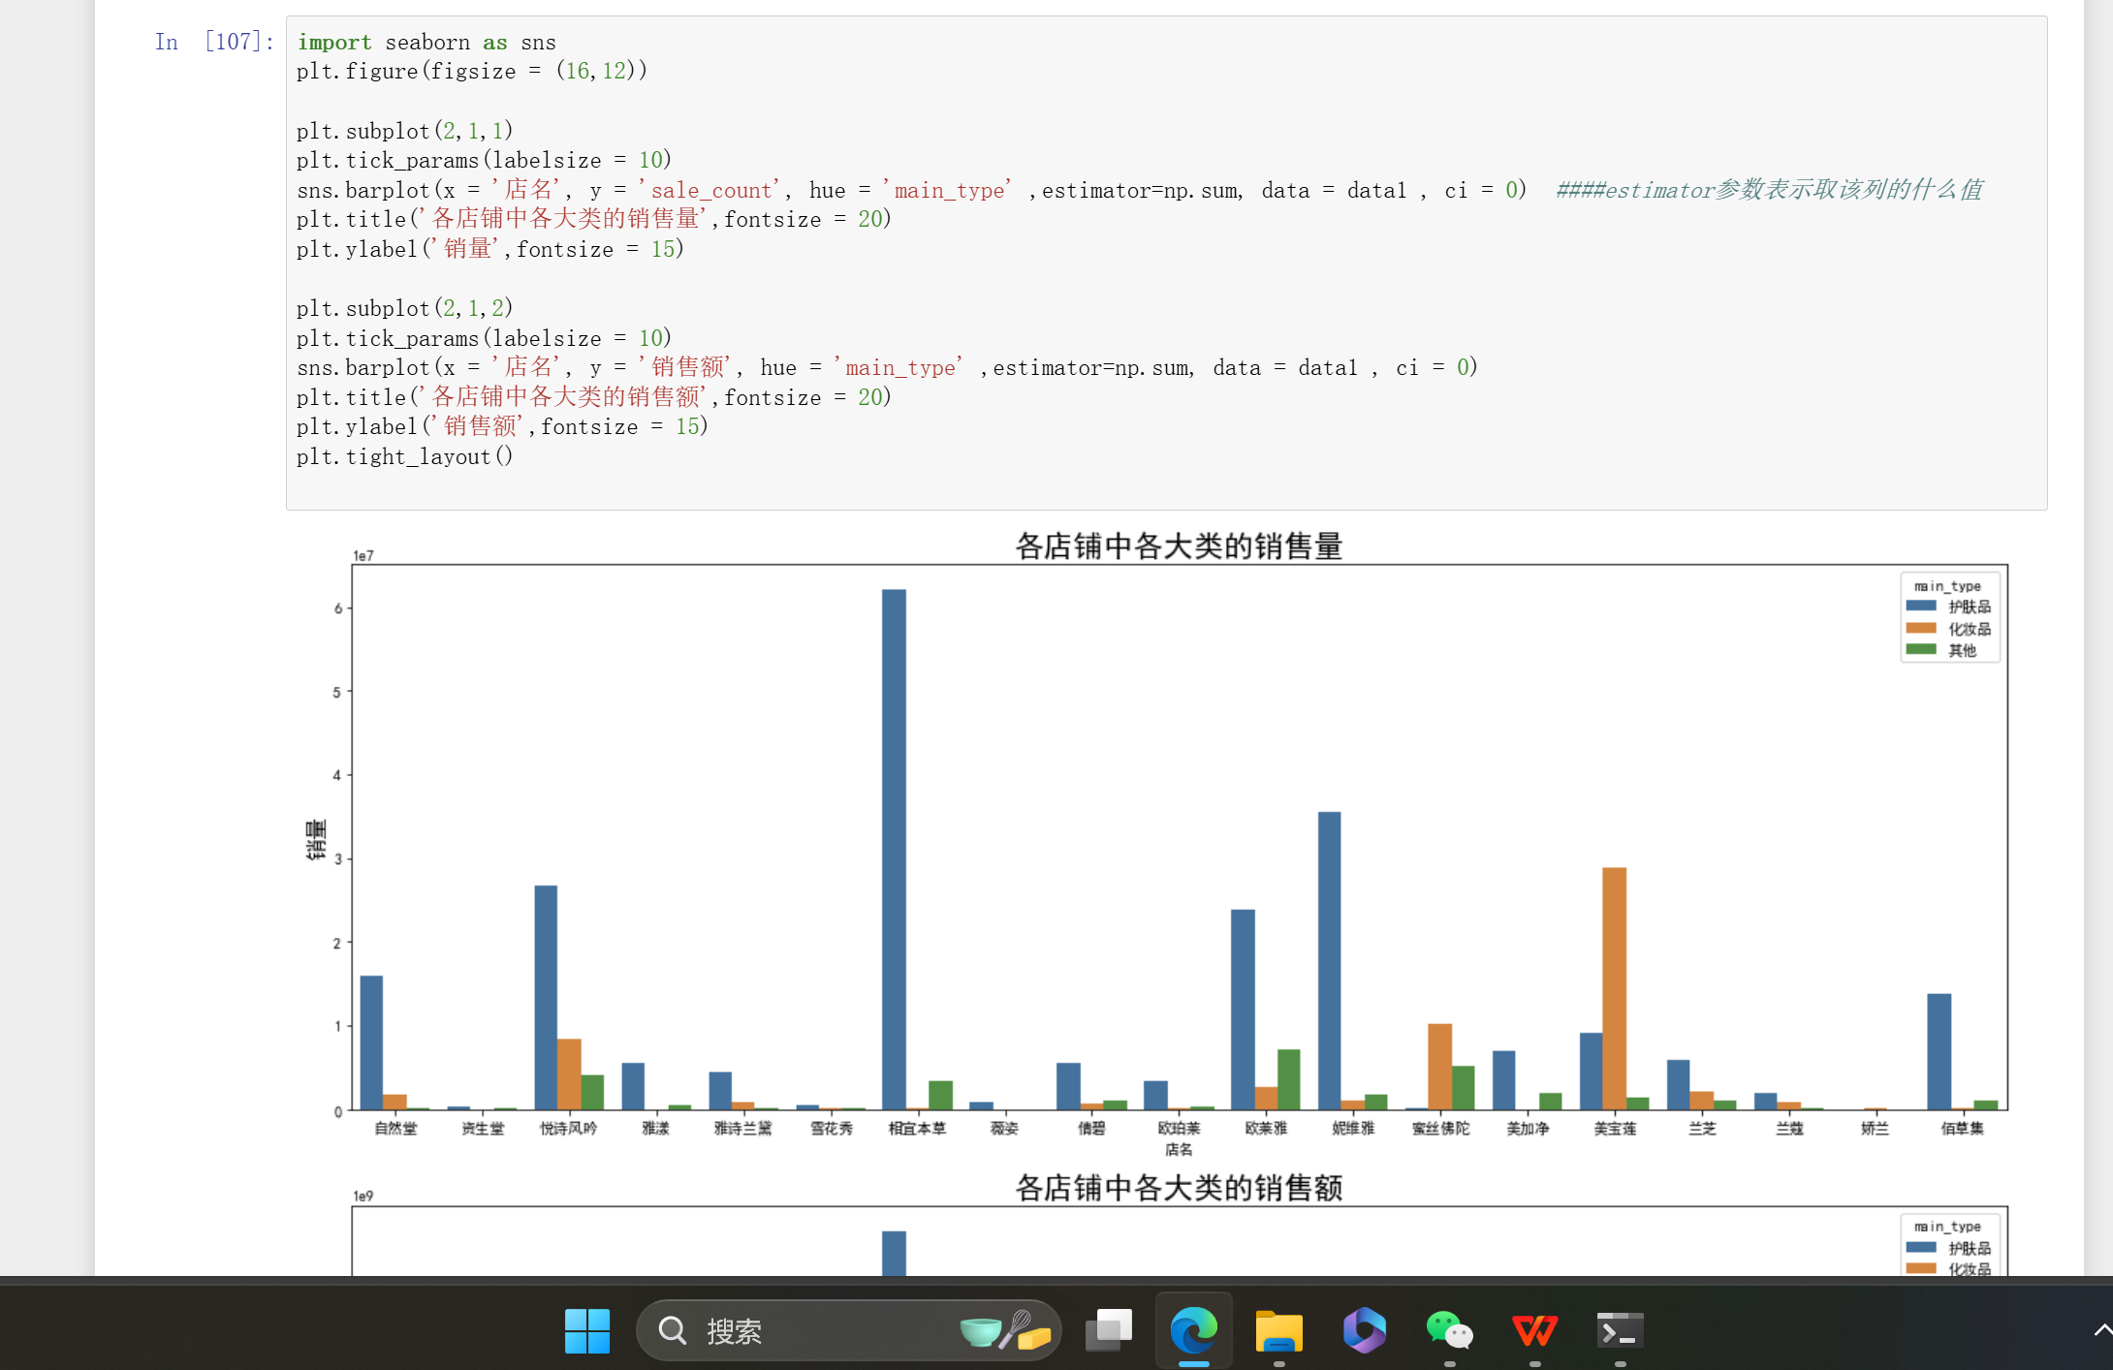Screen dimensions: 2113x1370
Task: Click the orange 化妆品 legend swatch
Action: [x=1920, y=628]
